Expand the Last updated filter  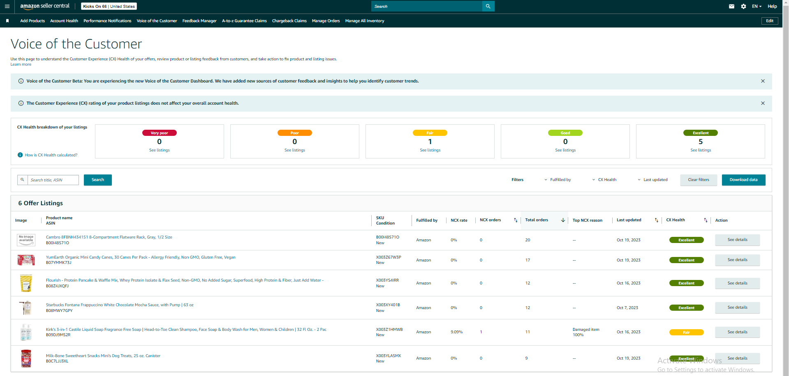point(652,180)
